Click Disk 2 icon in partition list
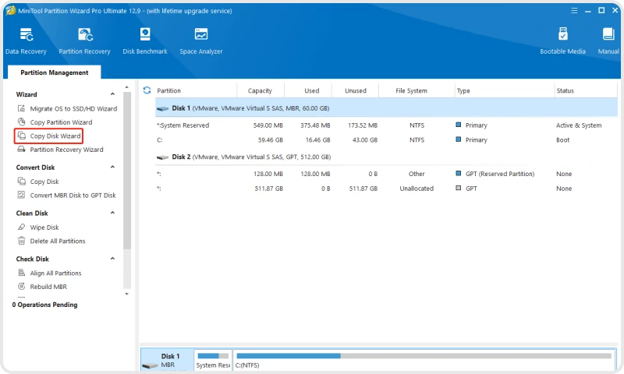624x374 pixels. (x=162, y=157)
